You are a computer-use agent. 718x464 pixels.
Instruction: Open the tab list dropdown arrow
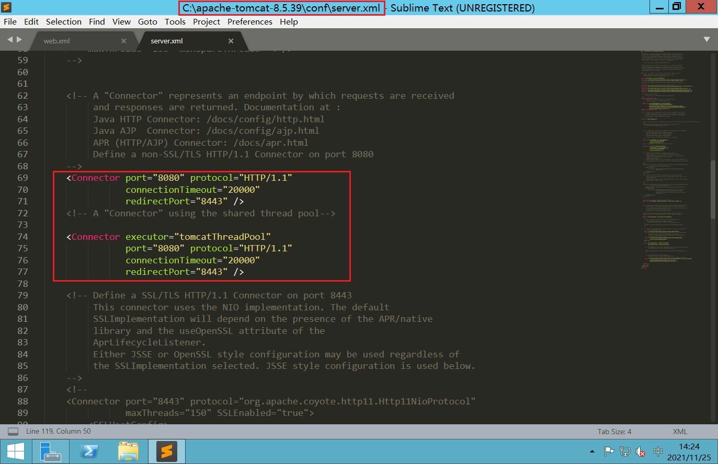point(706,40)
